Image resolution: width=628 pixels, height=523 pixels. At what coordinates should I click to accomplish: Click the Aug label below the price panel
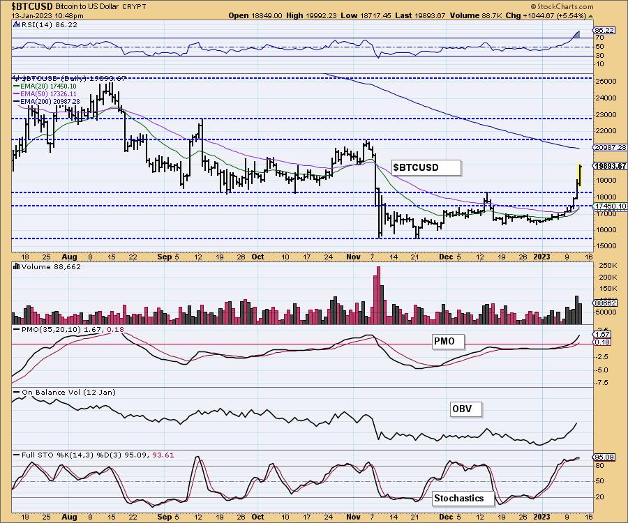[69, 257]
